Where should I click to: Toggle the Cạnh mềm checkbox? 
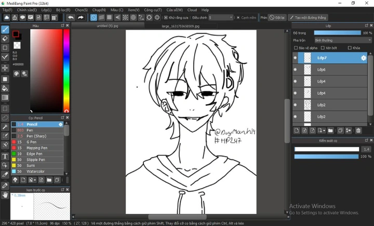[238, 18]
